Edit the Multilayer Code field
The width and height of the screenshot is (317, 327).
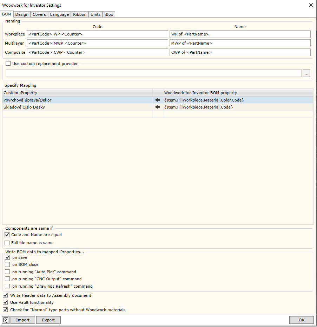[97, 43]
